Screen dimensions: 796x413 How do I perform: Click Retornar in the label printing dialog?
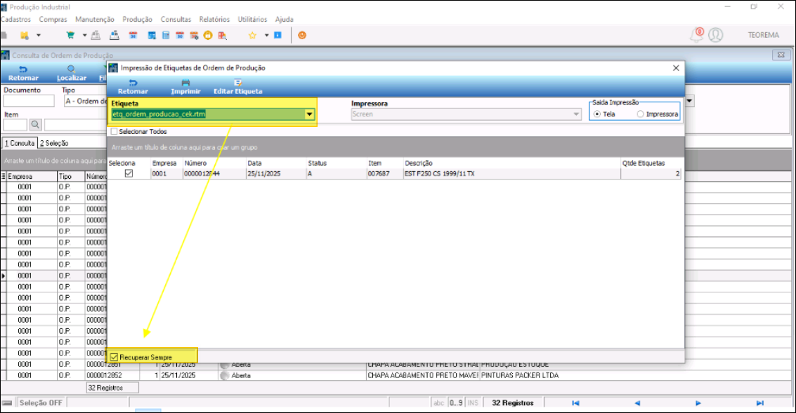tap(133, 83)
